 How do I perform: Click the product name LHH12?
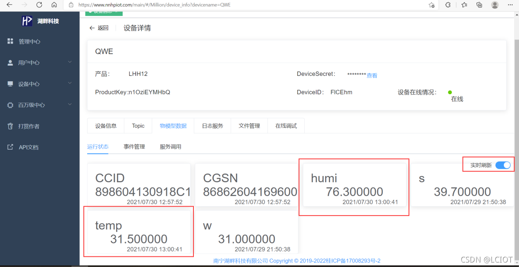tap(138, 74)
